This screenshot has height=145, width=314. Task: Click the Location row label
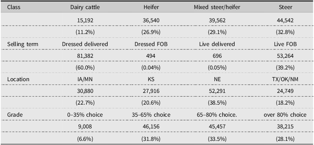tap(18, 79)
